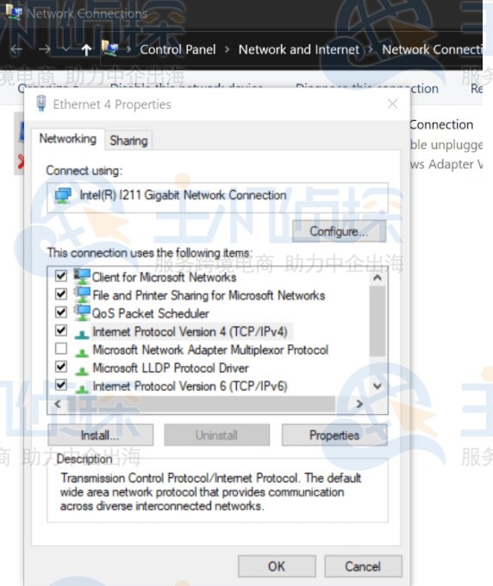Select the Networking tab

(x=67, y=139)
